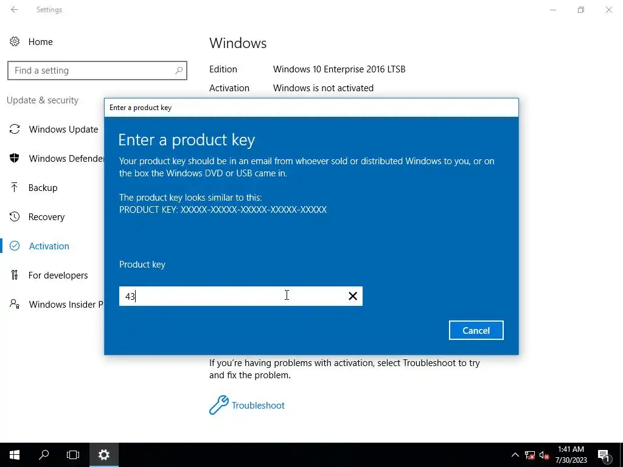Viewport: 623px width, 467px height.
Task: Click 'Windows is not activated' status text
Action: click(323, 88)
